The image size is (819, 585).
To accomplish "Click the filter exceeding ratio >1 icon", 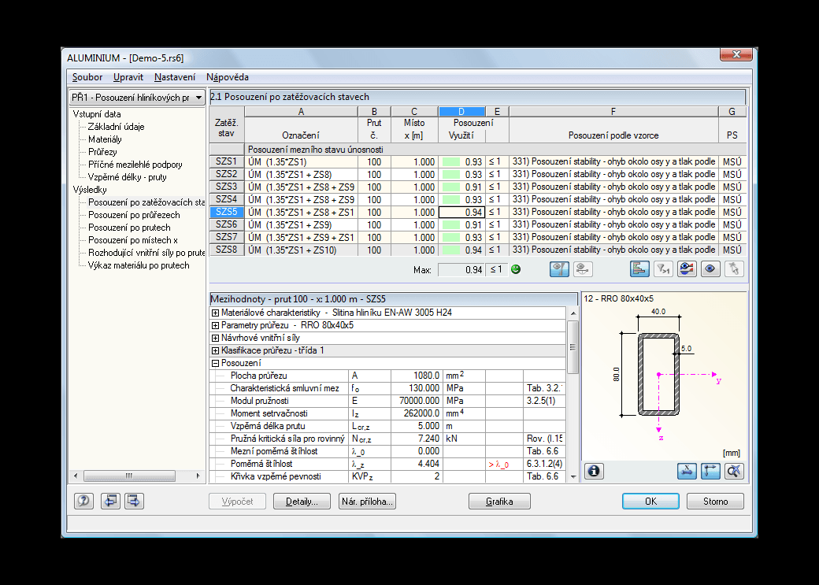I will (663, 269).
